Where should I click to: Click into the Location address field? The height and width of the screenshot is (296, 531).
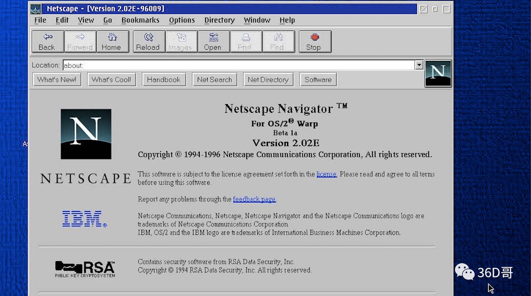coord(238,65)
